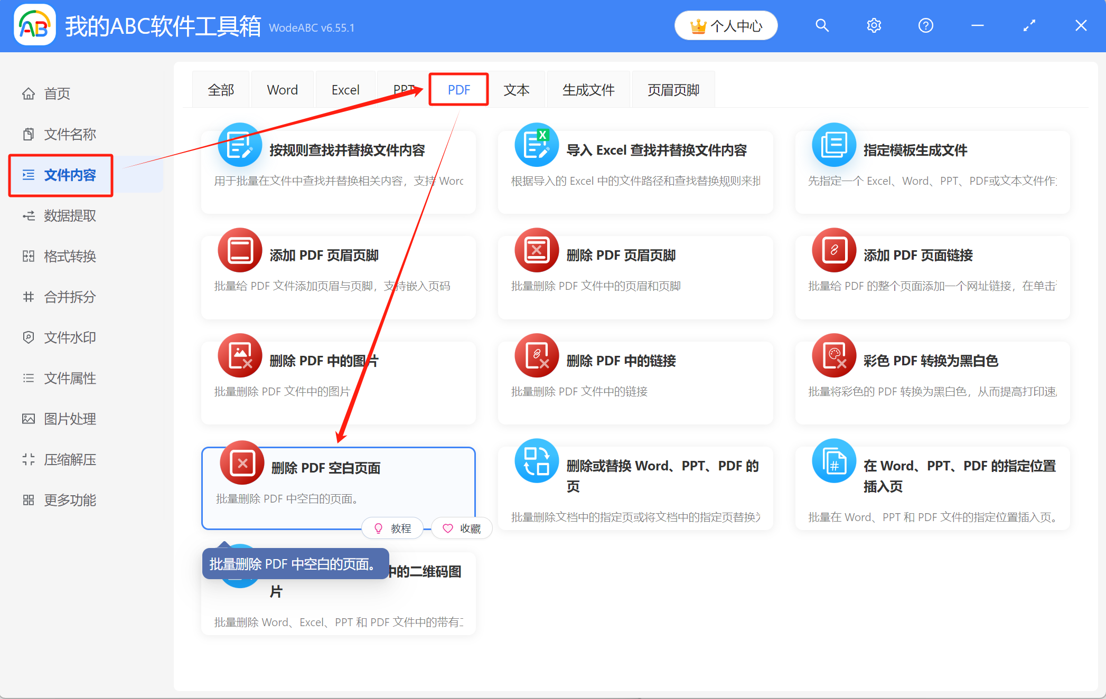
Task: Toggle 收藏 favorite on 删除 PDF 空白页面
Action: (462, 528)
